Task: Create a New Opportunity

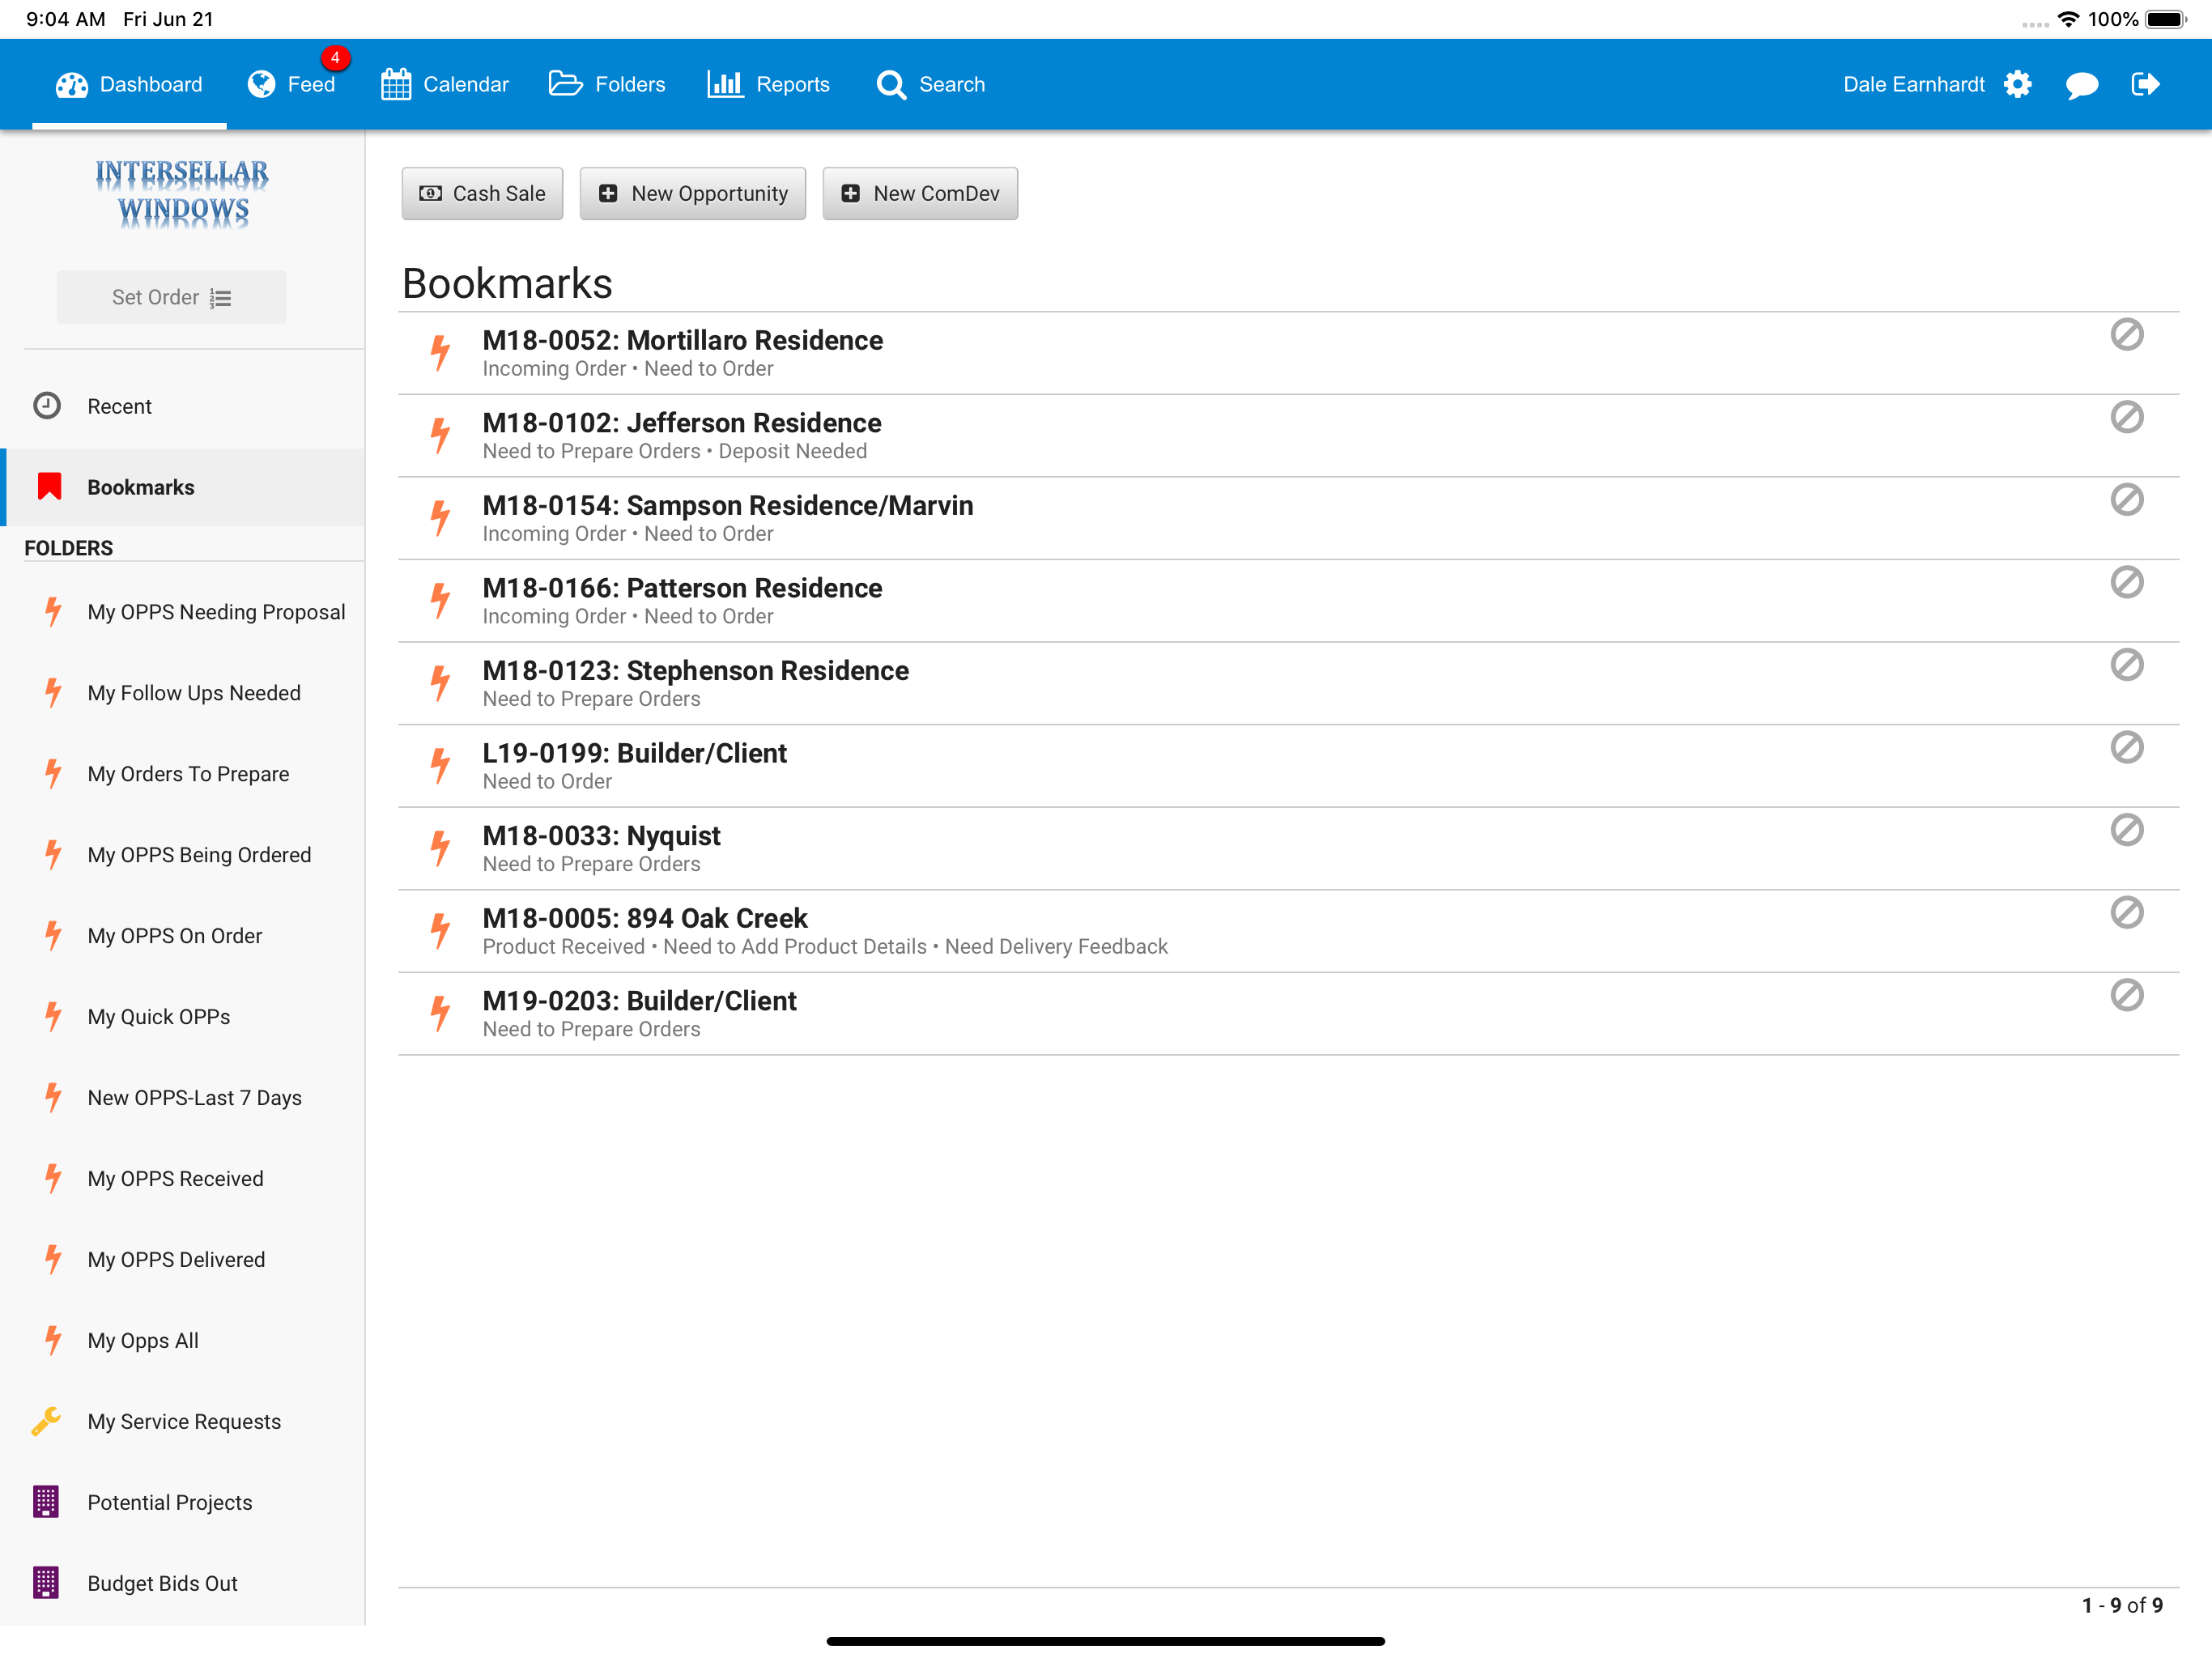Action: pyautogui.click(x=693, y=193)
